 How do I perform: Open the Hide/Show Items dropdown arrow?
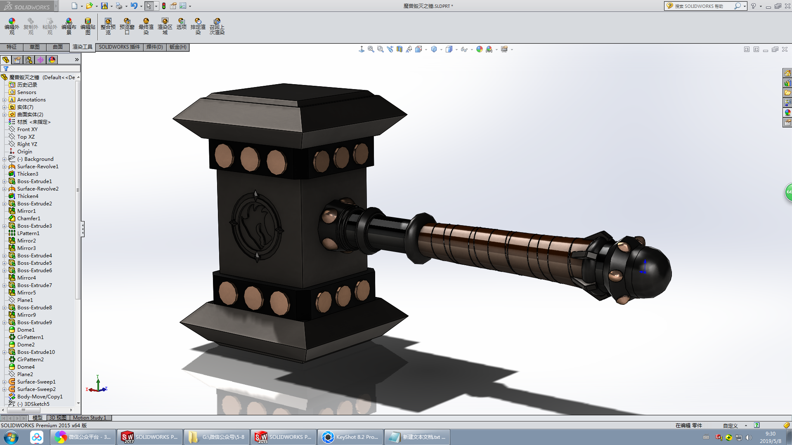click(x=472, y=49)
